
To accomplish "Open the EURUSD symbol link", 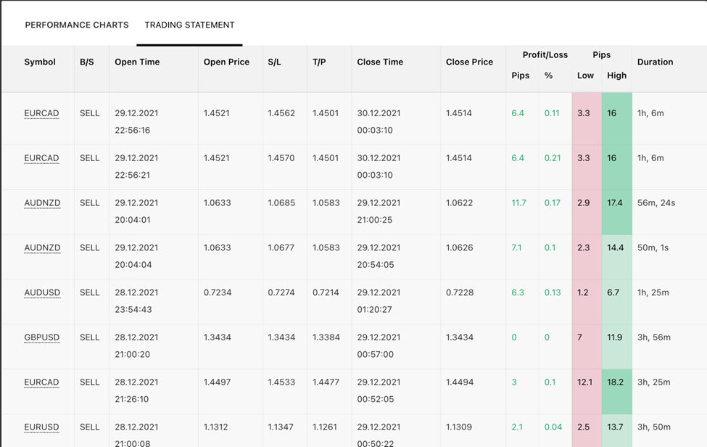I will pyautogui.click(x=41, y=427).
